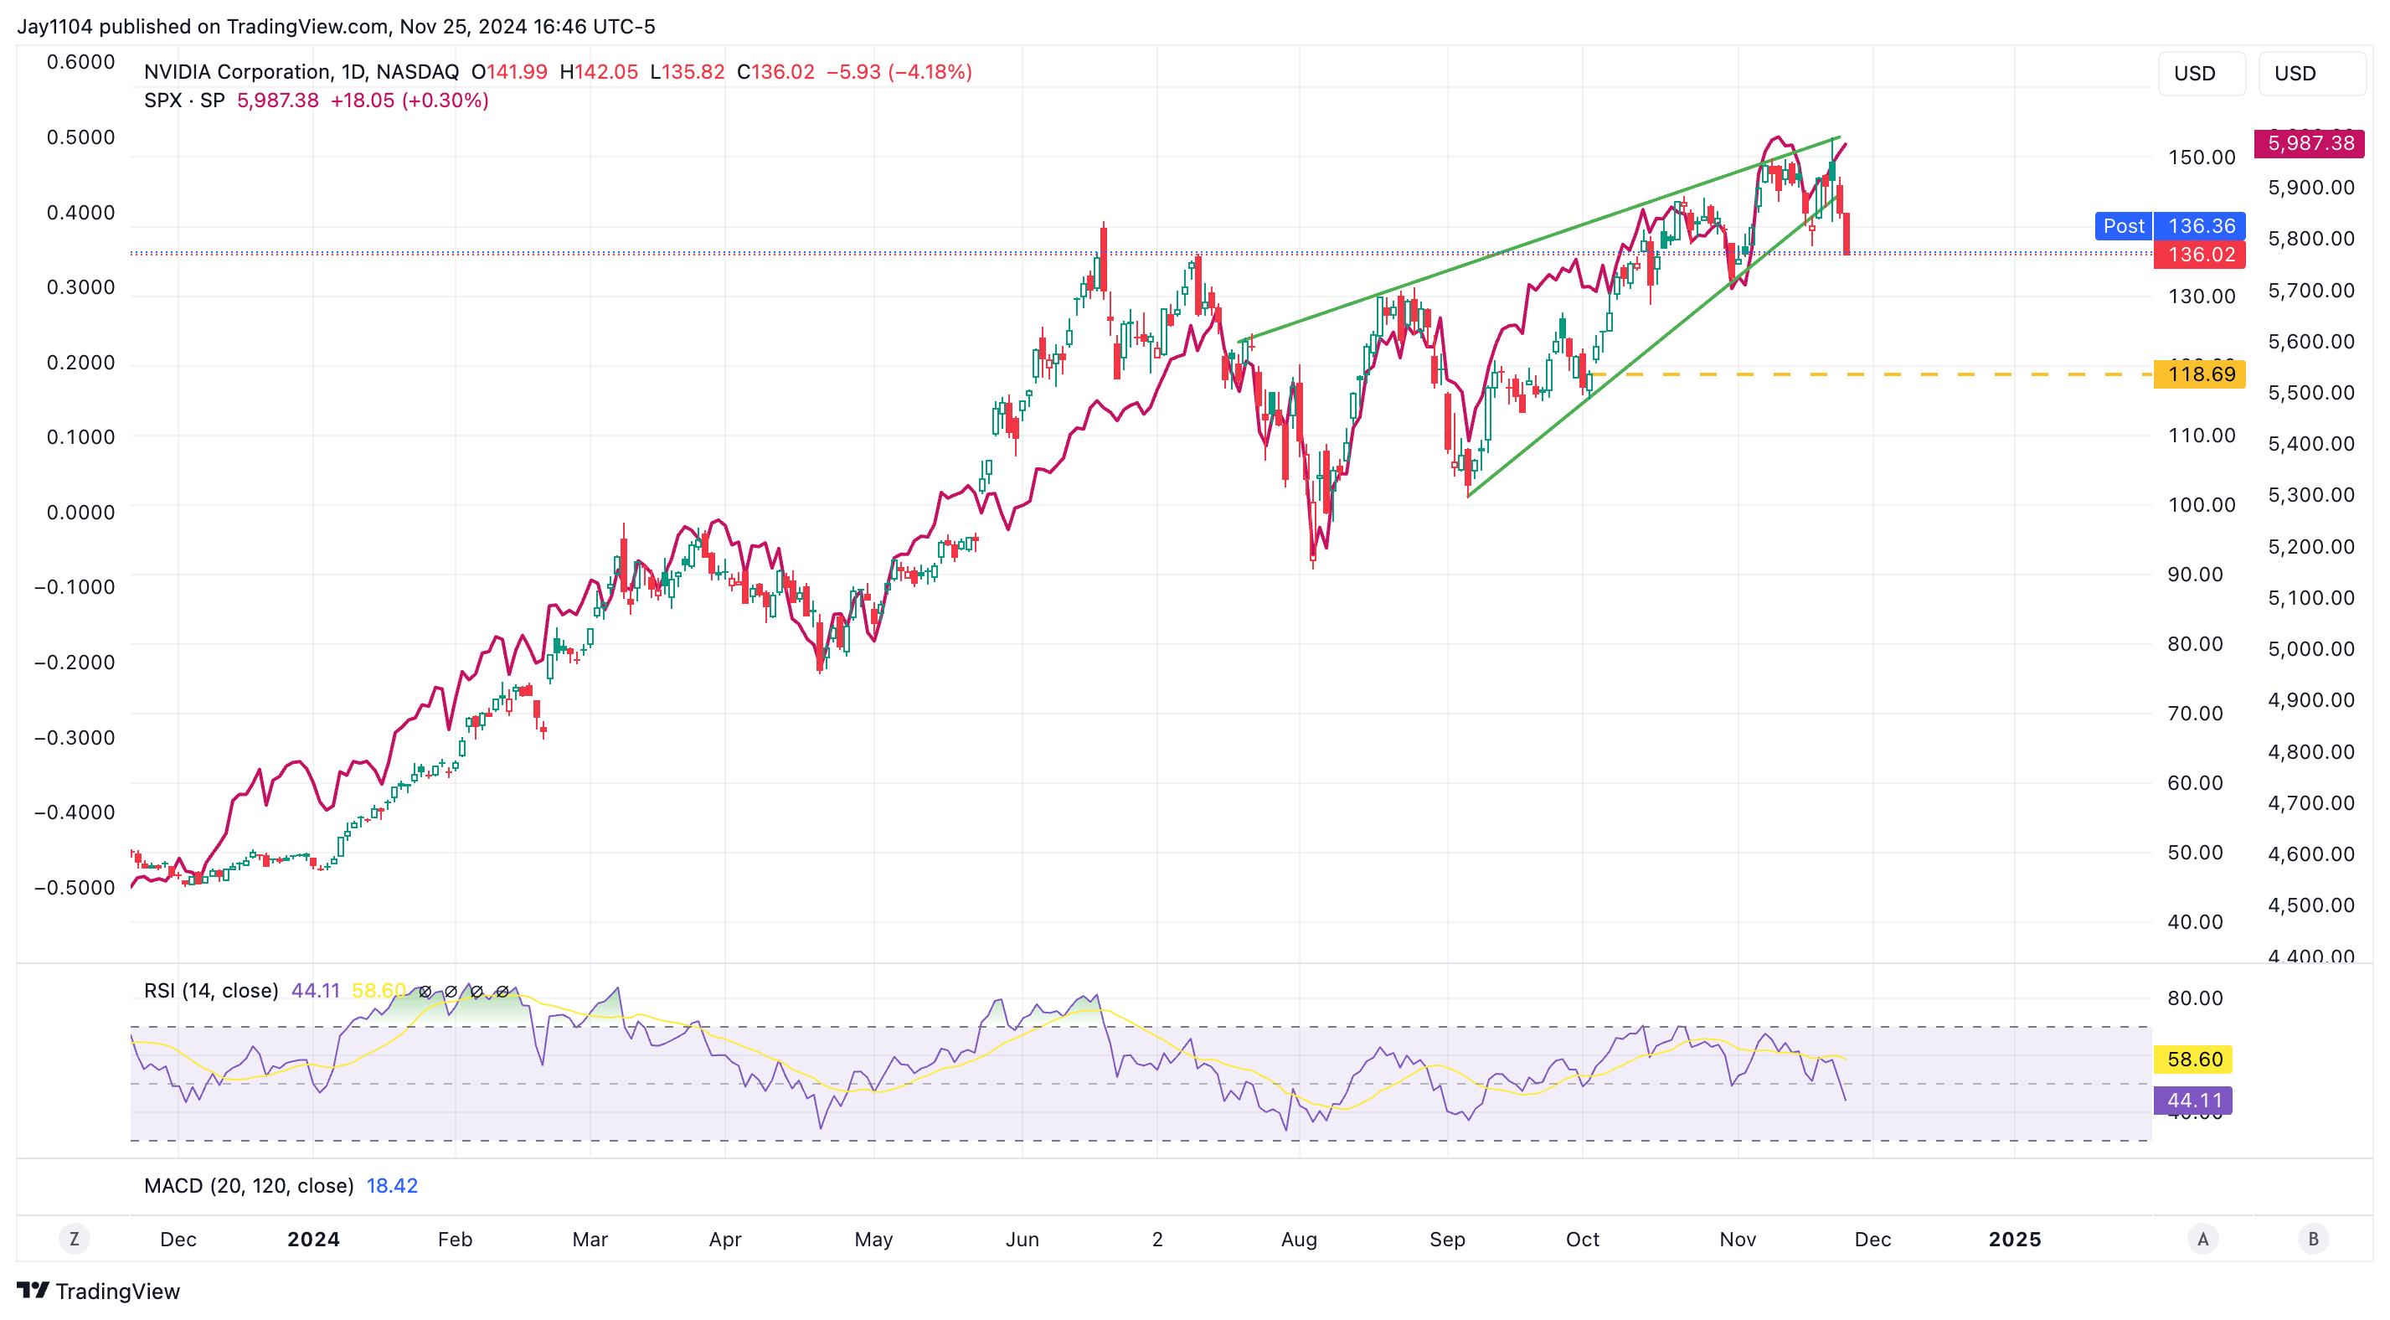Viewport: 2390px width, 1320px height.
Task: Click the Oct label on the time axis
Action: [x=1582, y=1240]
